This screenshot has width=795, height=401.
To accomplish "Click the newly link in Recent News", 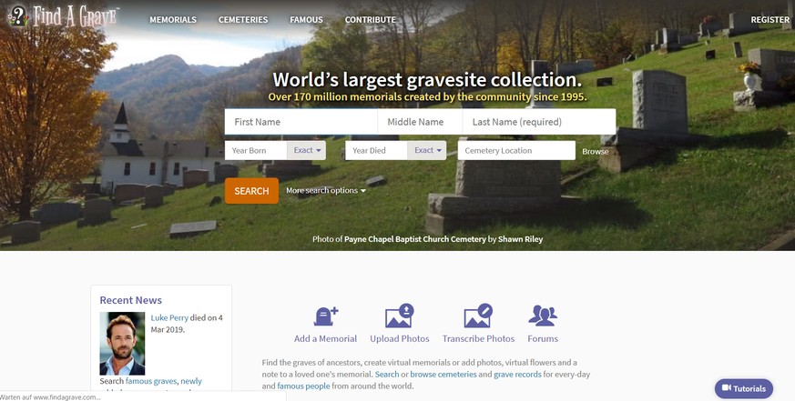I will pyautogui.click(x=191, y=381).
